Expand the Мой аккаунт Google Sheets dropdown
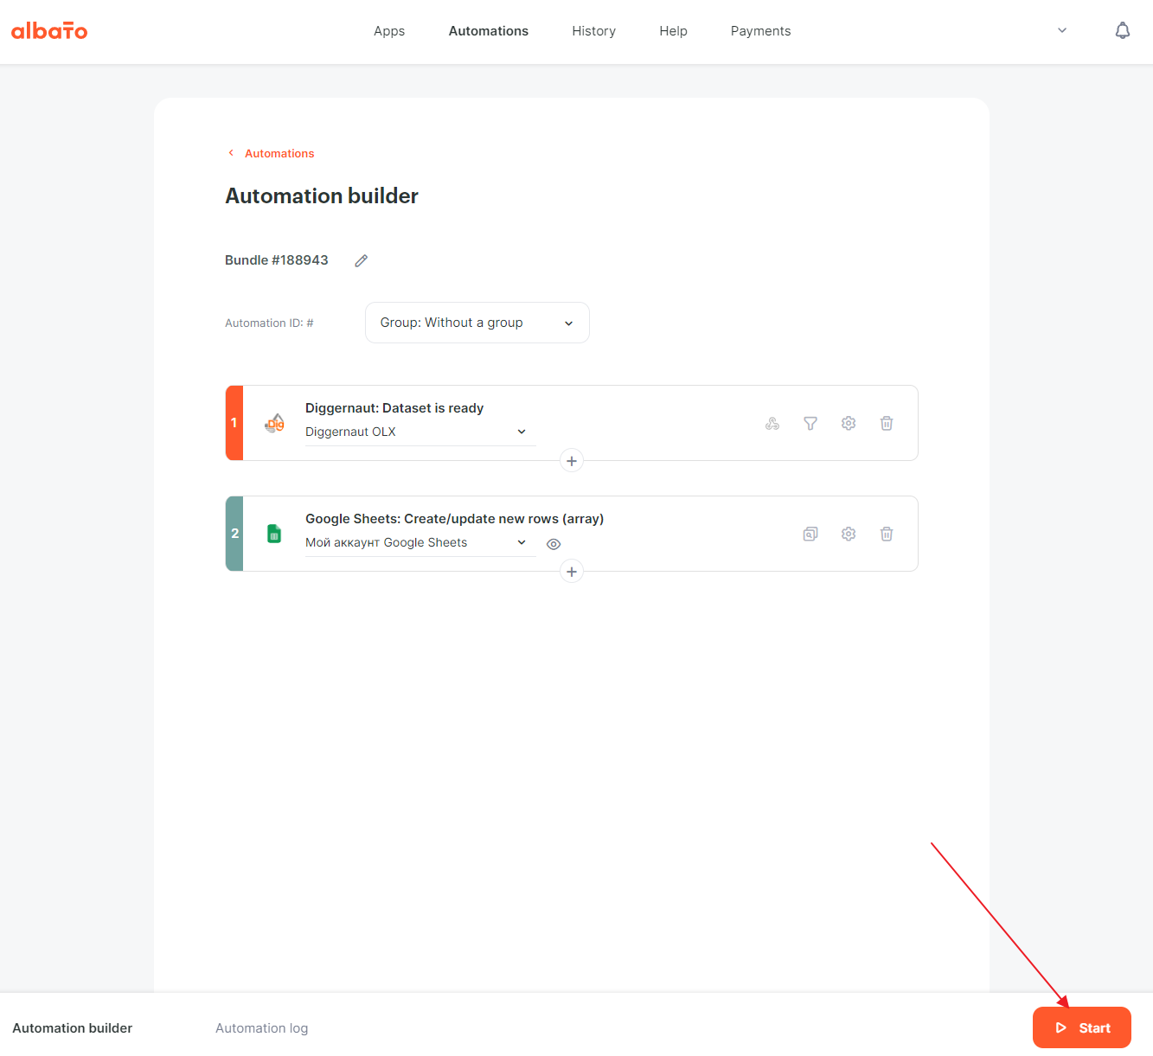 point(420,542)
